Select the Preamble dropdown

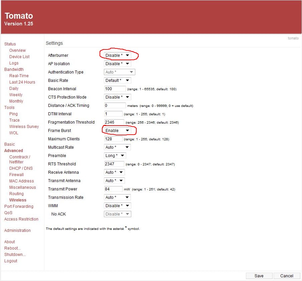pos(115,156)
